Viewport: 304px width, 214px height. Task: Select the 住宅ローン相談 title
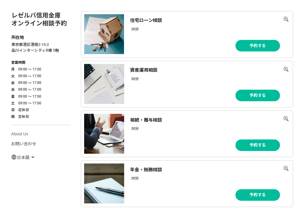(x=146, y=20)
